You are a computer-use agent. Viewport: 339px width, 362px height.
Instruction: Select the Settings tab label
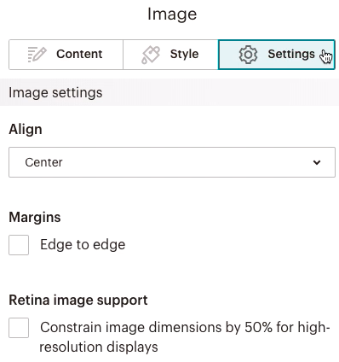291,54
